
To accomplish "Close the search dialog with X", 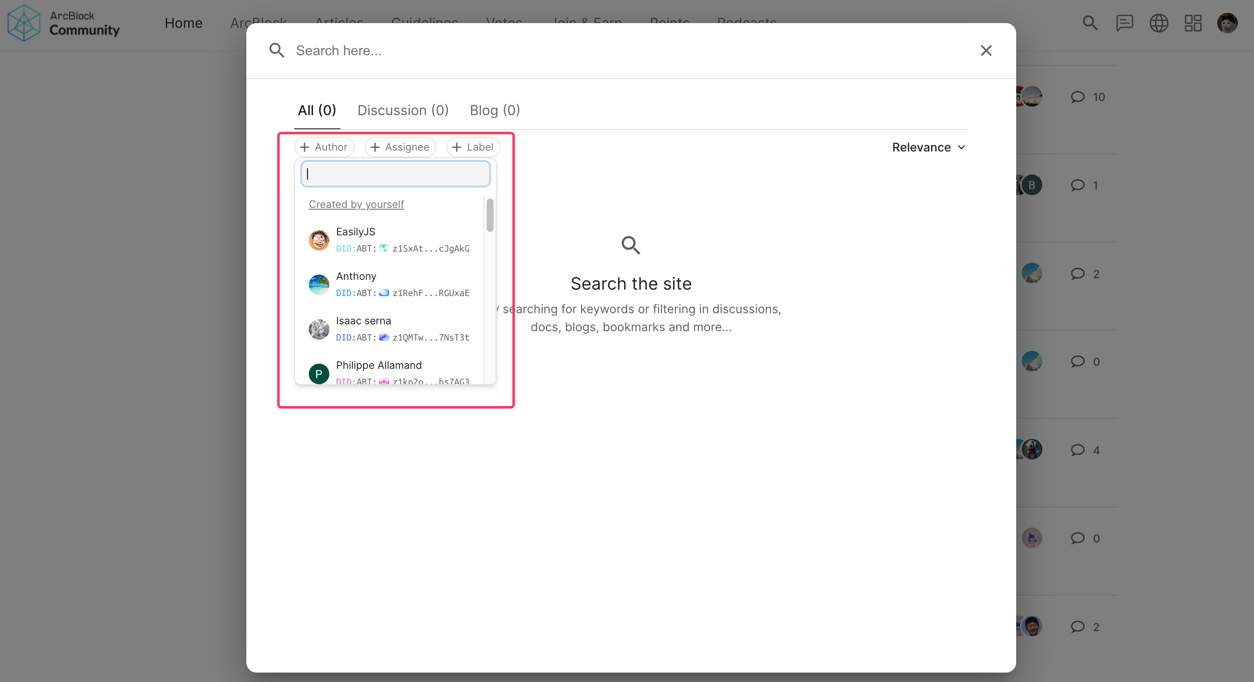I will tap(986, 50).
